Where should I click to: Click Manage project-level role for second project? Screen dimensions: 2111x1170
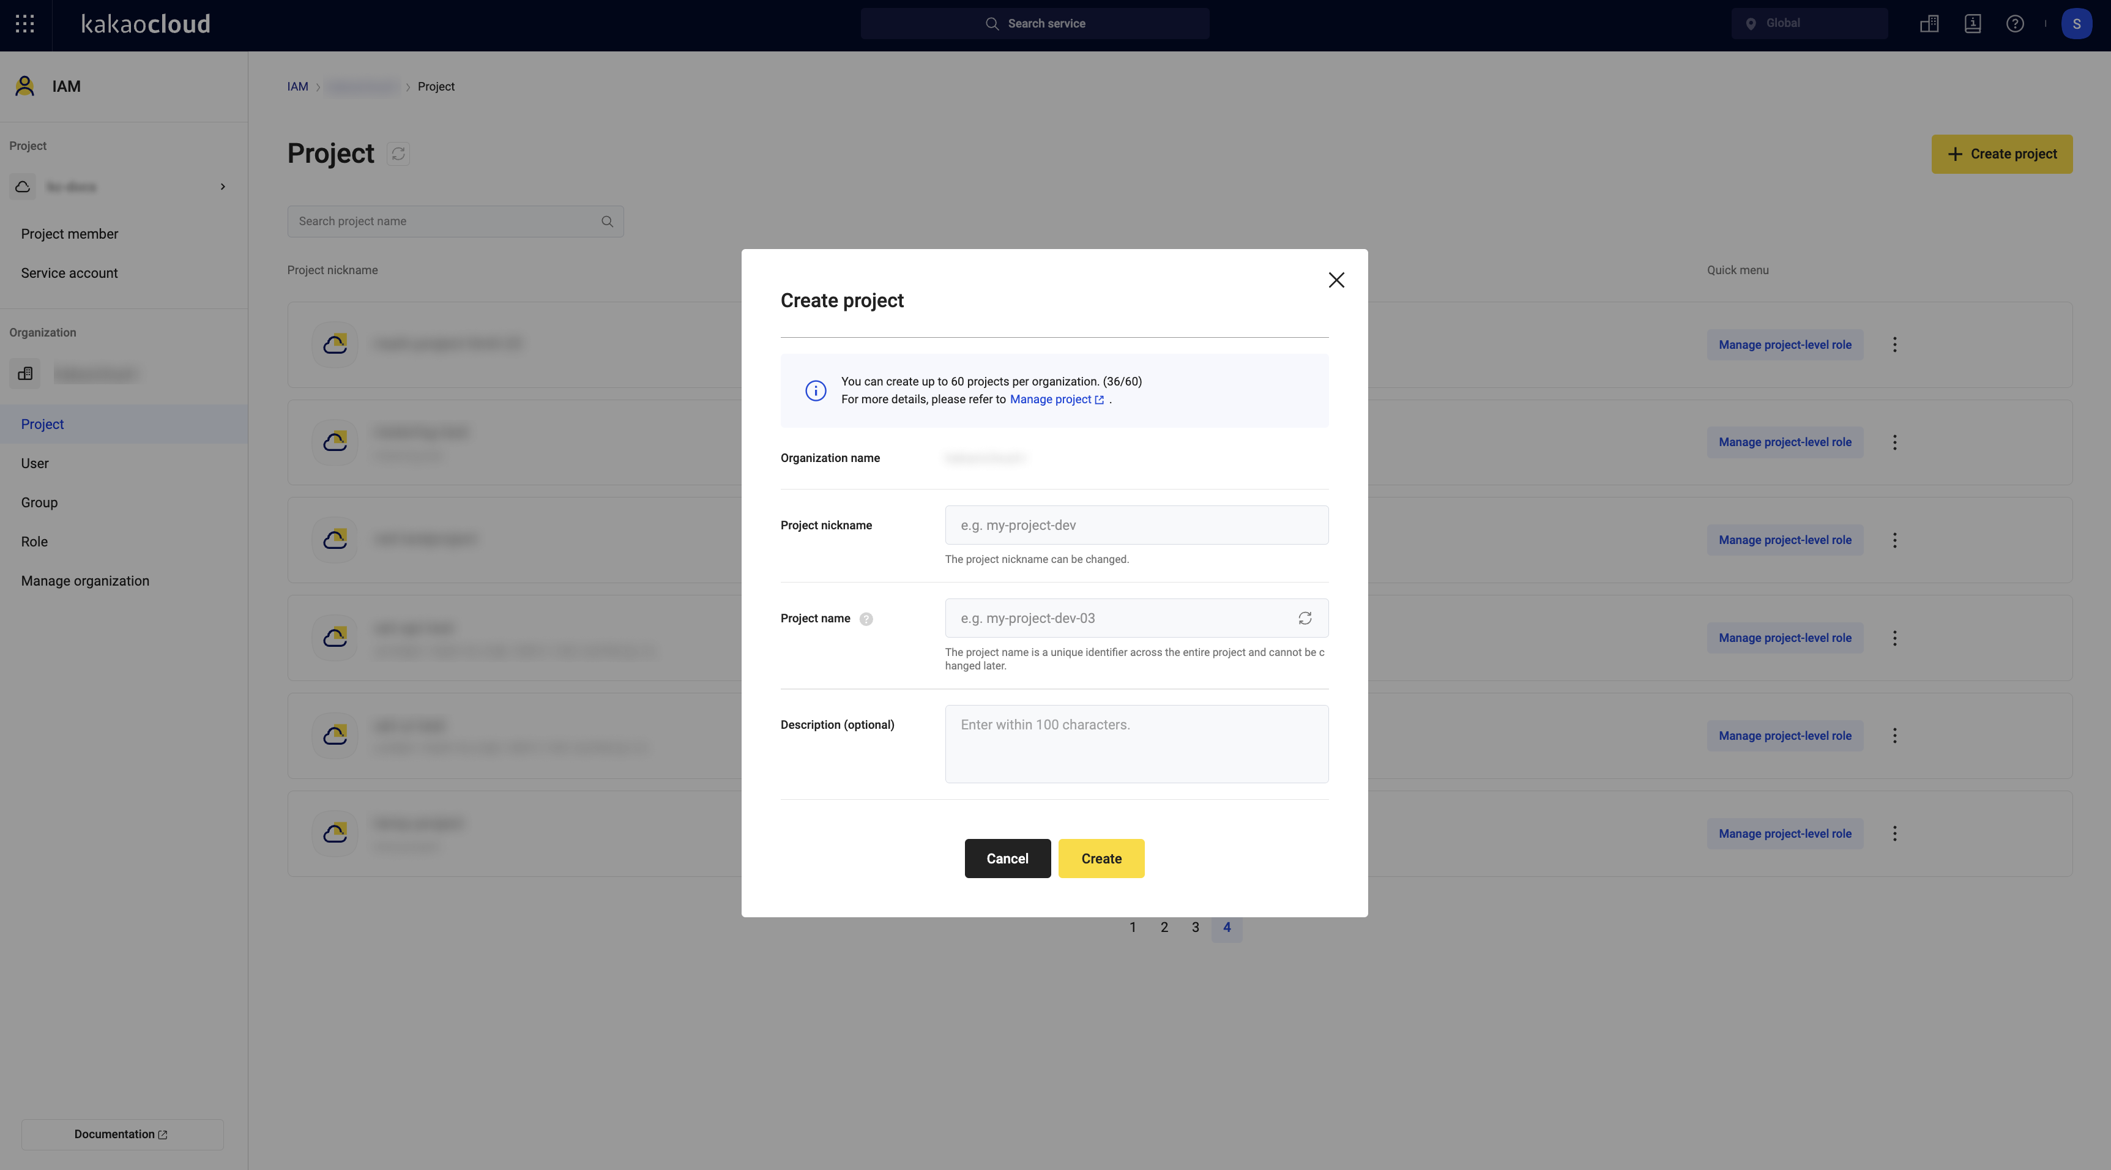coord(1785,442)
